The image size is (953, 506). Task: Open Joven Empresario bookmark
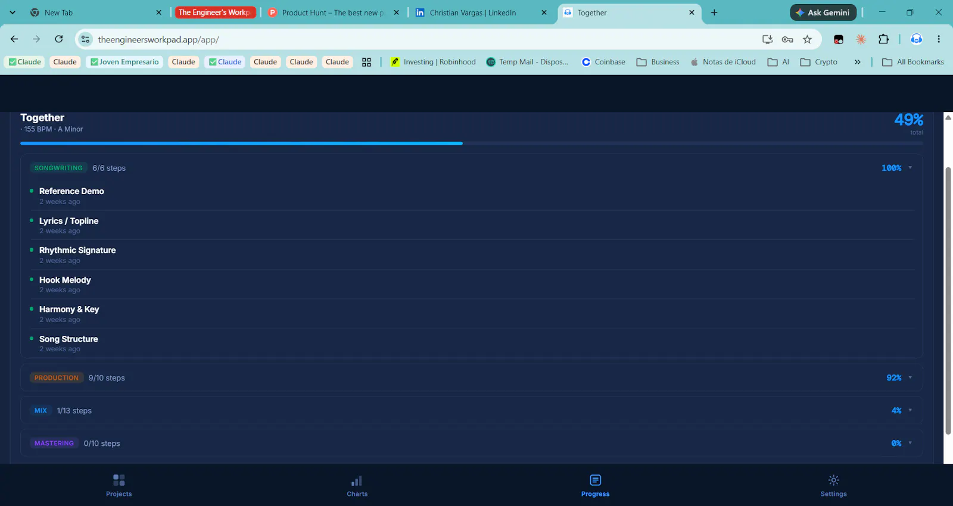pyautogui.click(x=124, y=62)
